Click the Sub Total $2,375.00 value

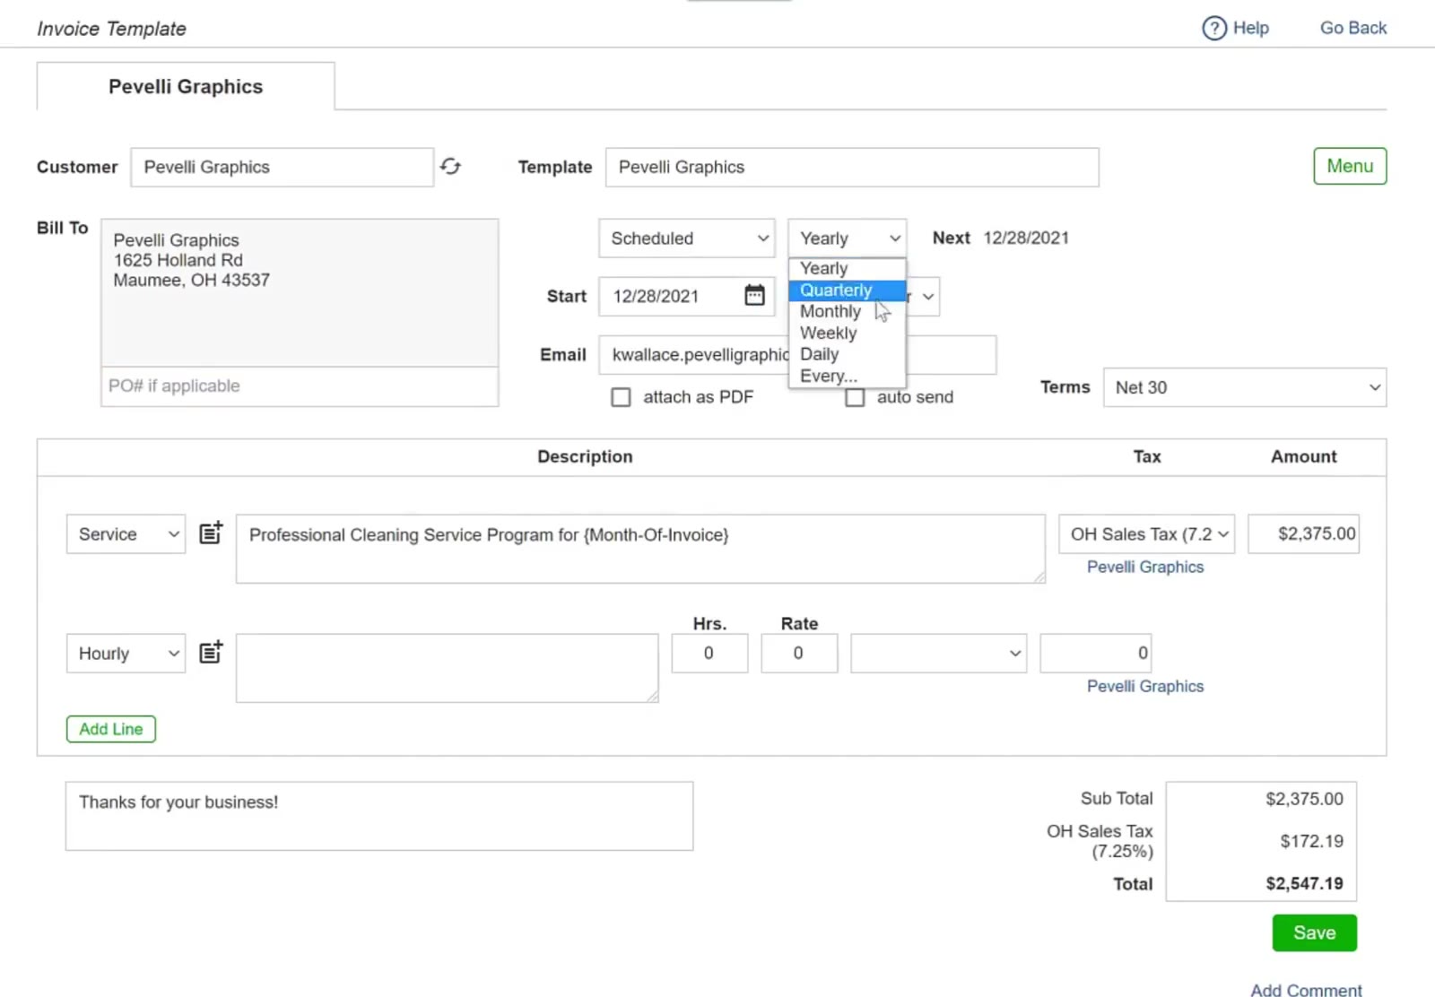(1304, 799)
